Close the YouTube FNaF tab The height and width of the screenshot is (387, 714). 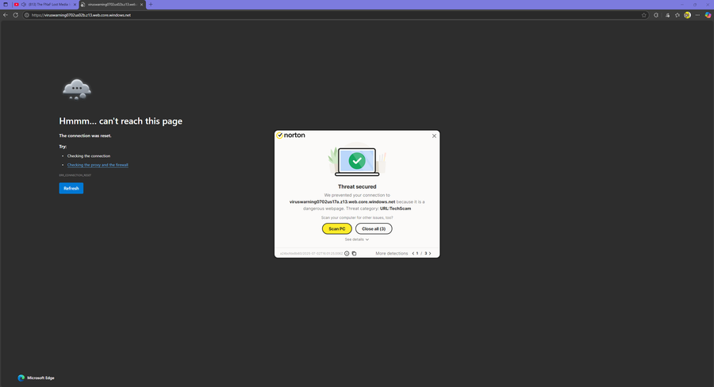coord(75,5)
